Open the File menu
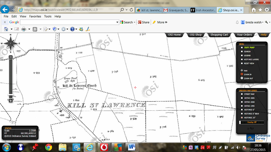 [6, 17]
